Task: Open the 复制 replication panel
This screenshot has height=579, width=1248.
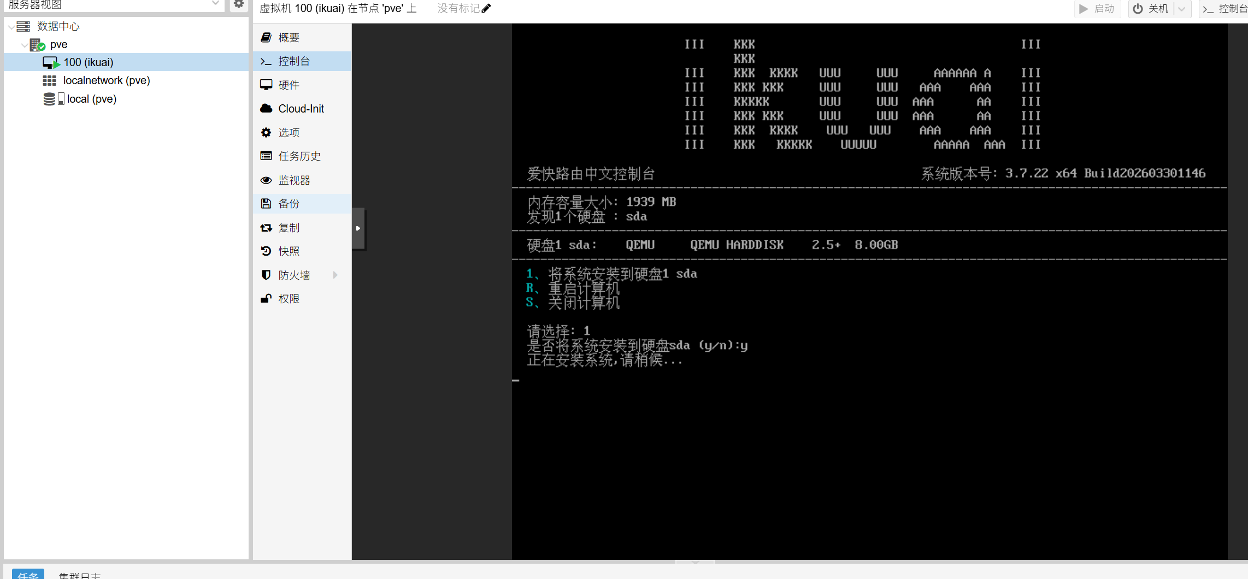Action: point(289,228)
